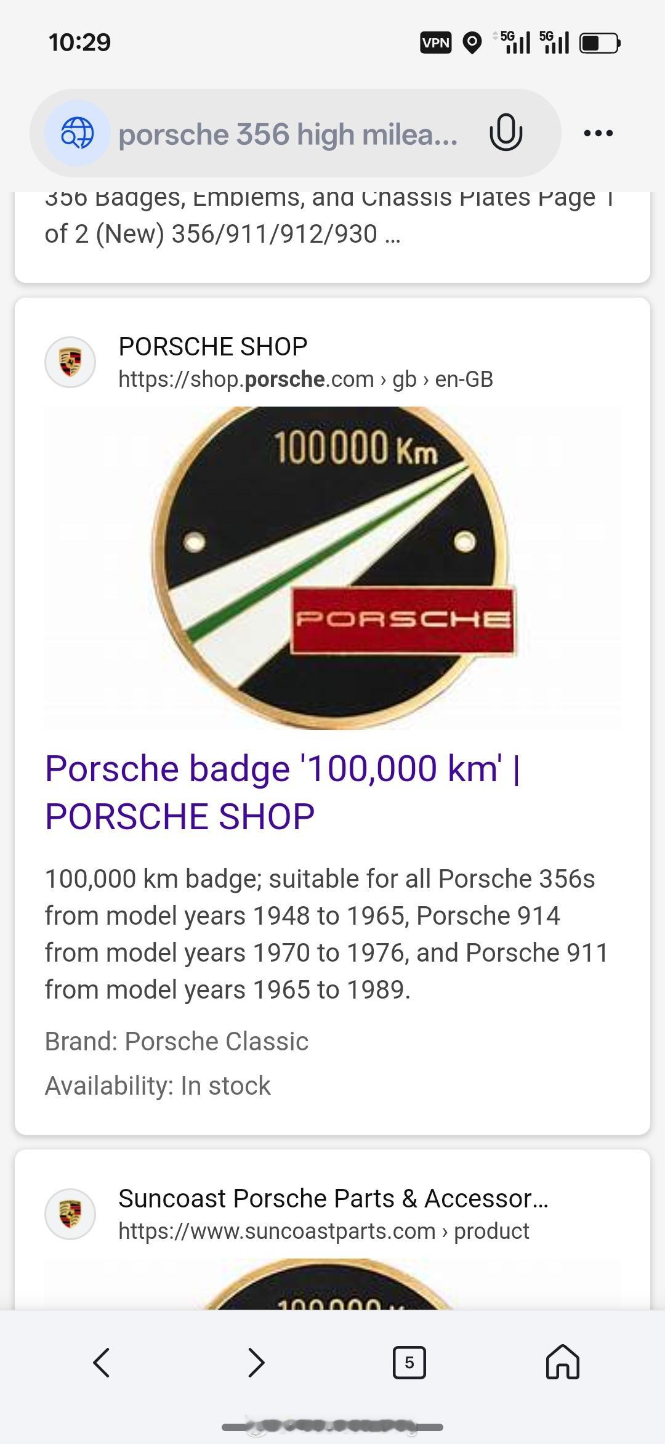
Task: Tap the Suncoast Porsche crest favicon
Action: [x=70, y=1214]
